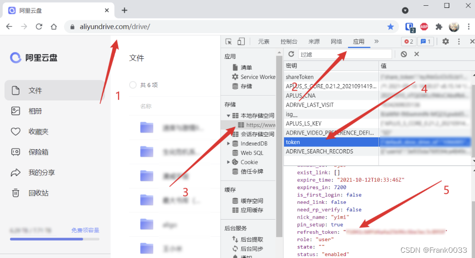475x258 pixels.
Task: Click the browser back arrow
Action: [x=9, y=27]
